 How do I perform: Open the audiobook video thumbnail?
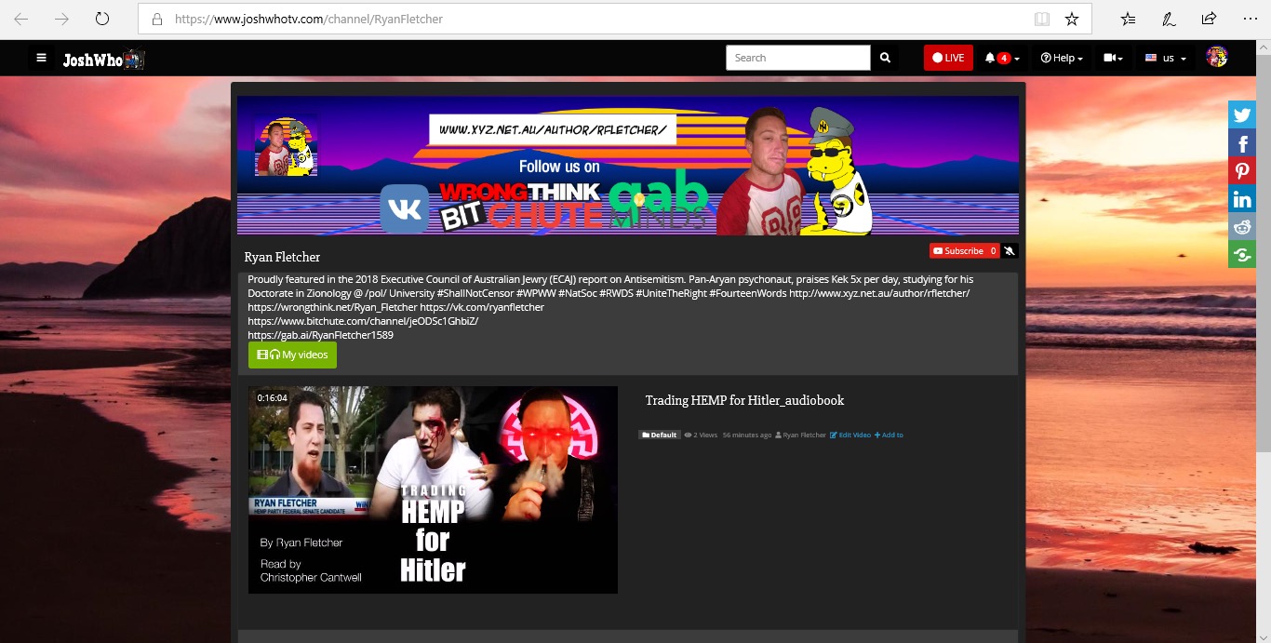pos(433,489)
